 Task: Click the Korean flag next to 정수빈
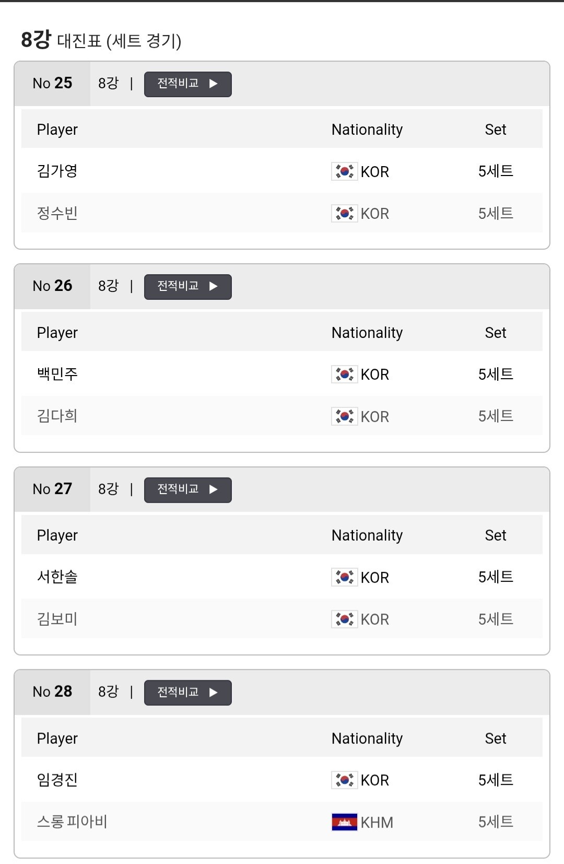(x=344, y=213)
